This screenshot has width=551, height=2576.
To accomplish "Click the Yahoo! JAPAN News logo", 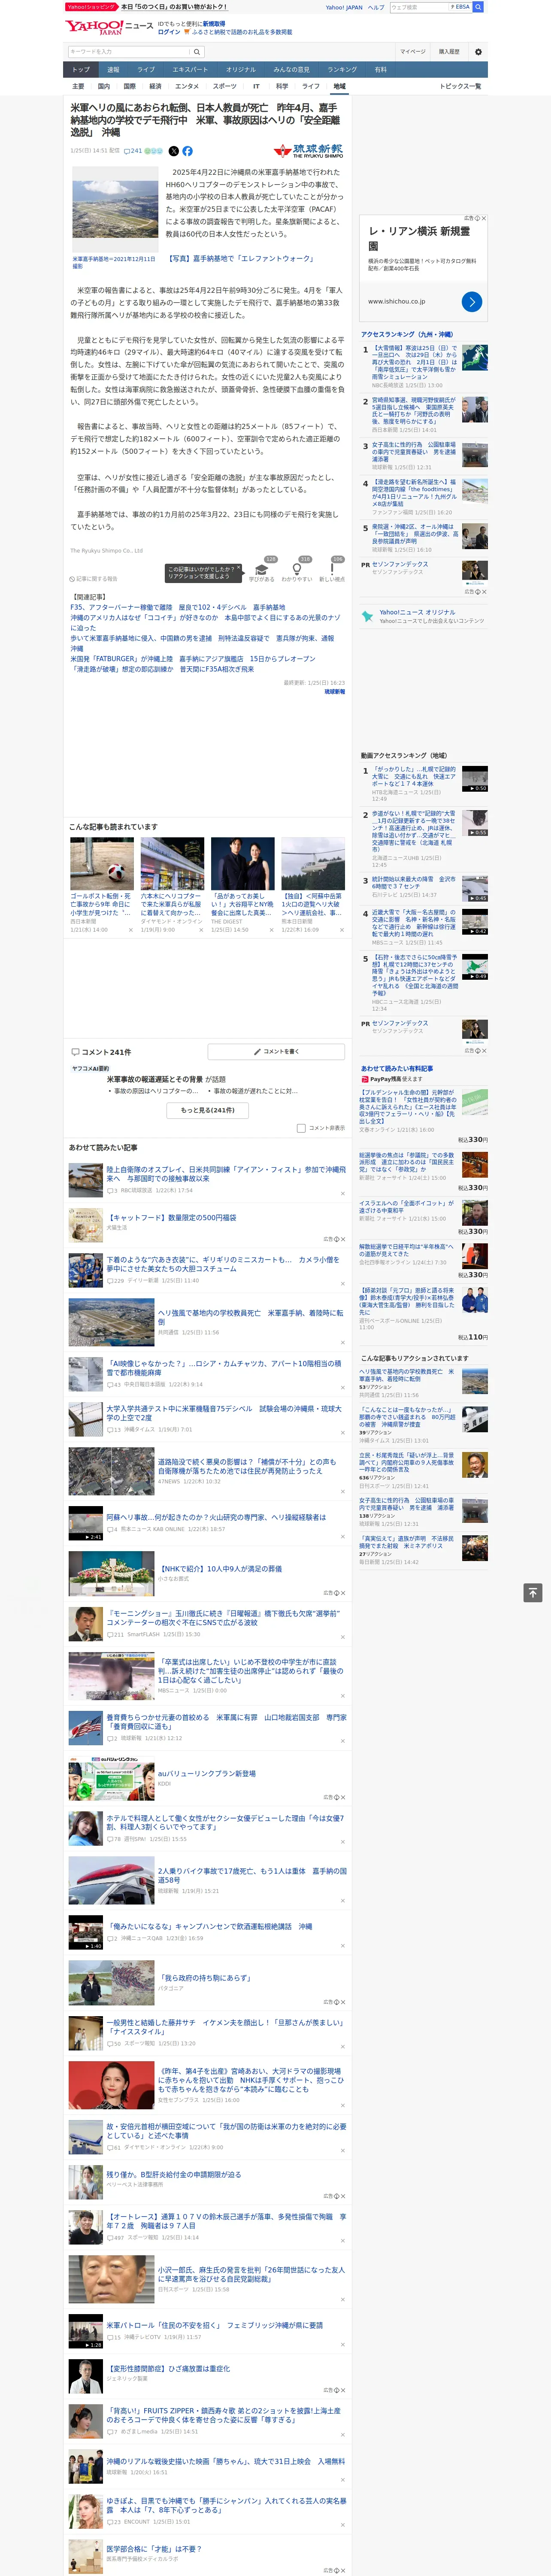I will point(109,27).
